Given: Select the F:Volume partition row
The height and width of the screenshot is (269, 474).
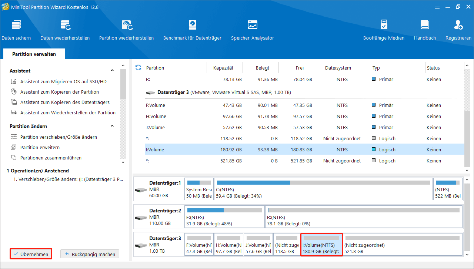Looking at the screenshot, I should (x=304, y=105).
